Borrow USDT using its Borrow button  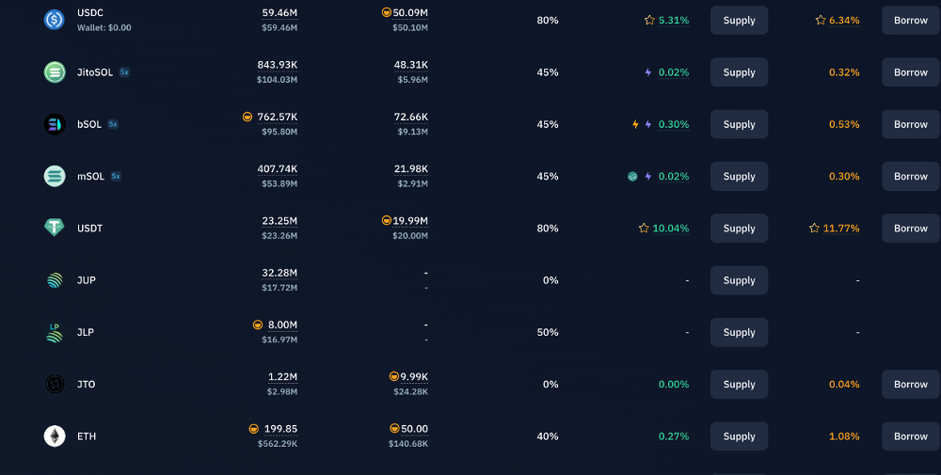coord(910,228)
